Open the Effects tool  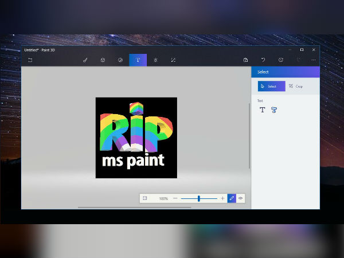click(155, 60)
